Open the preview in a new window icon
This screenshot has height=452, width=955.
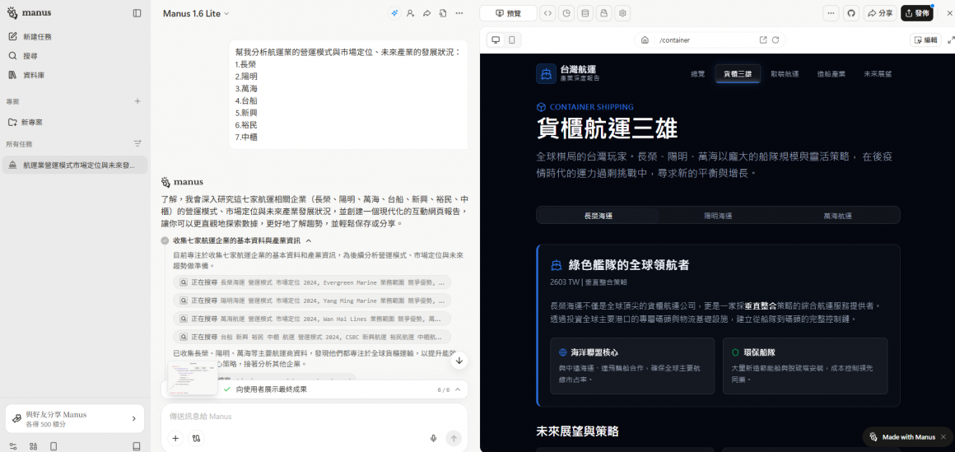[x=763, y=40]
